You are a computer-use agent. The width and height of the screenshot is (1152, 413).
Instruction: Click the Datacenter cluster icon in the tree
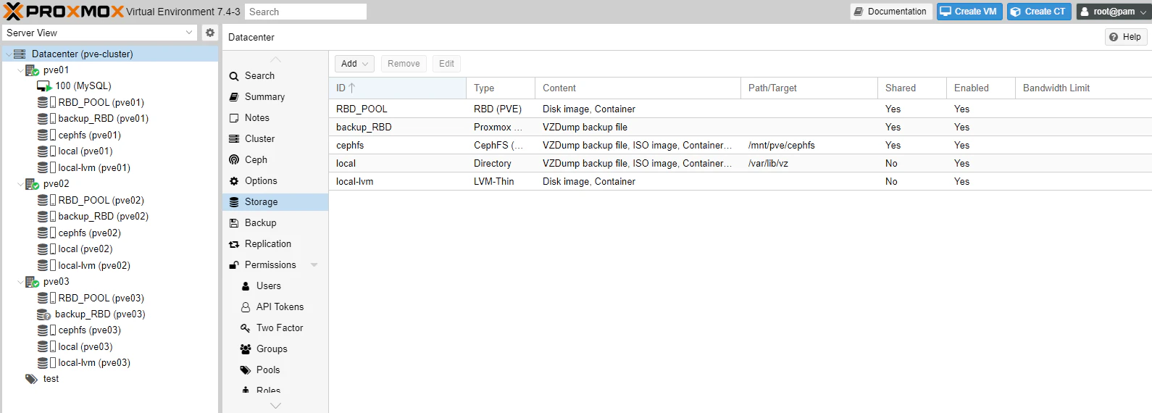(20, 54)
